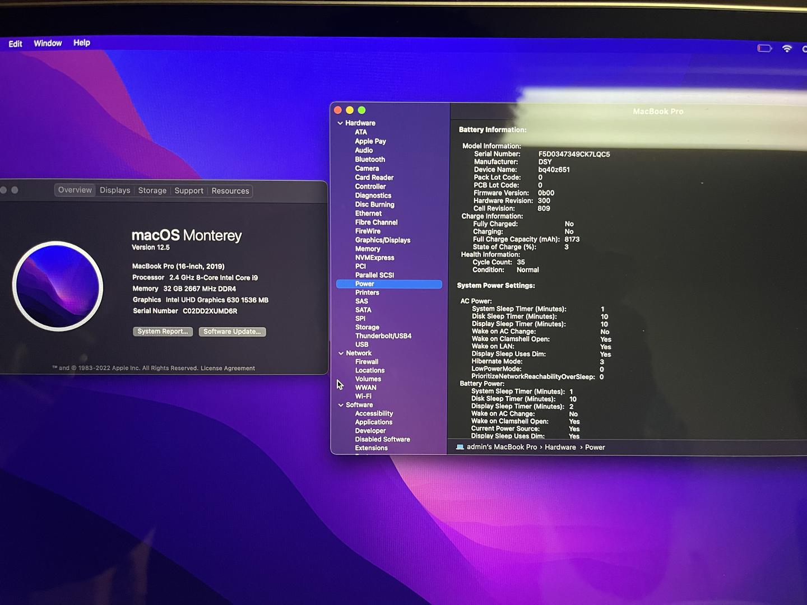The width and height of the screenshot is (807, 605).
Task: Collapse the Network section
Action: [x=341, y=353]
